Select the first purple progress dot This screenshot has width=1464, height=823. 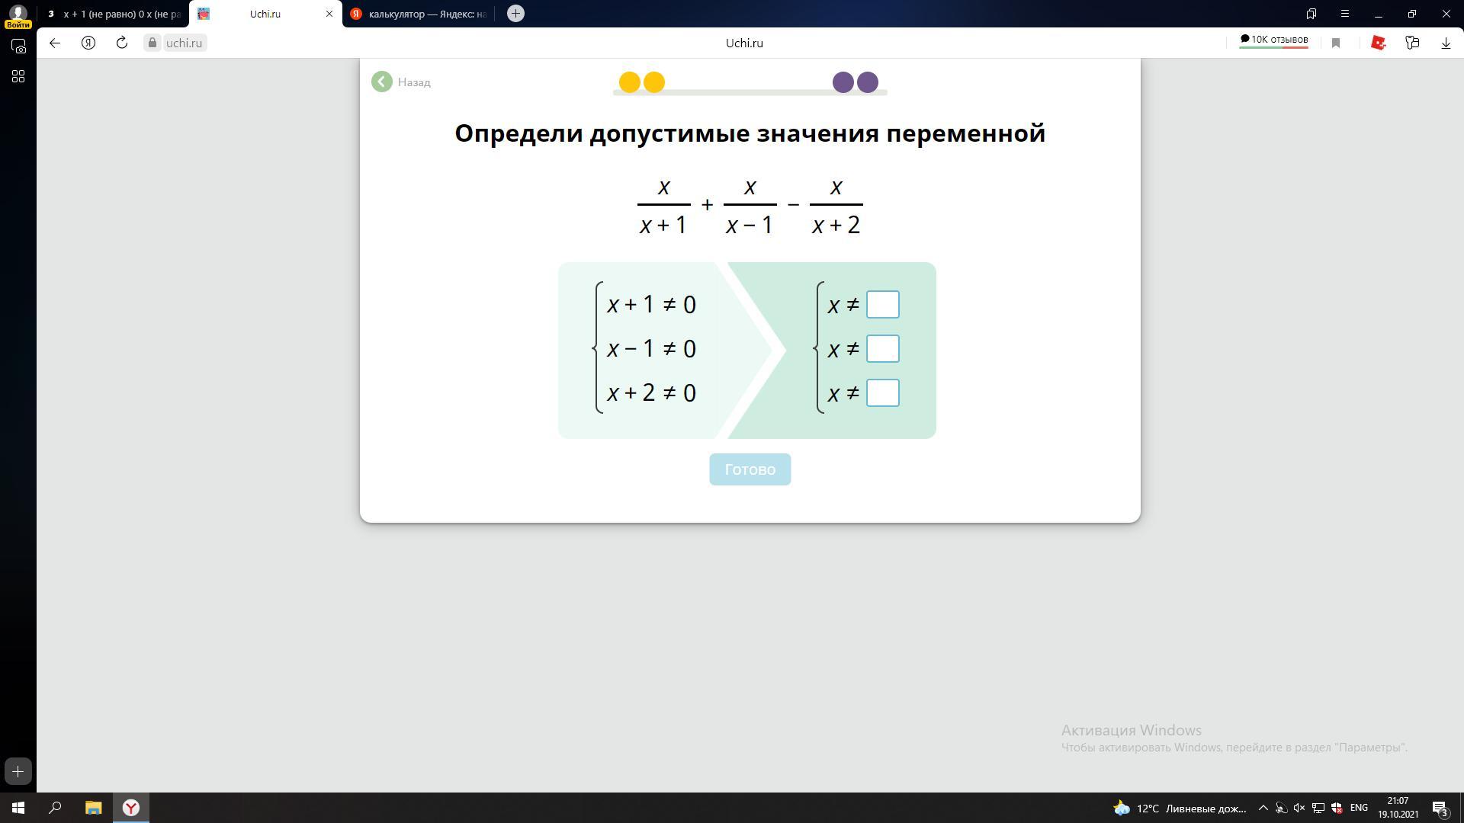pos(843,82)
